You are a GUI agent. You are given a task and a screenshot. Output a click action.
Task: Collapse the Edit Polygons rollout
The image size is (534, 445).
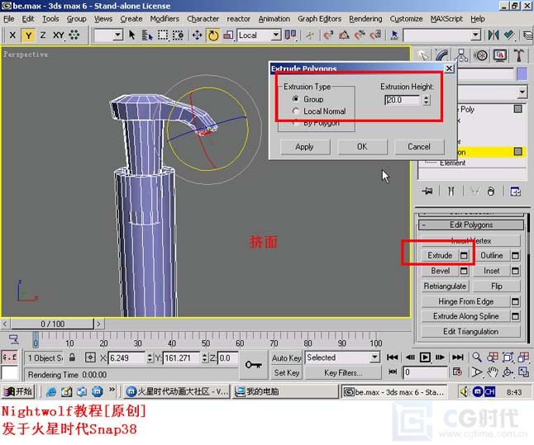coord(471,225)
